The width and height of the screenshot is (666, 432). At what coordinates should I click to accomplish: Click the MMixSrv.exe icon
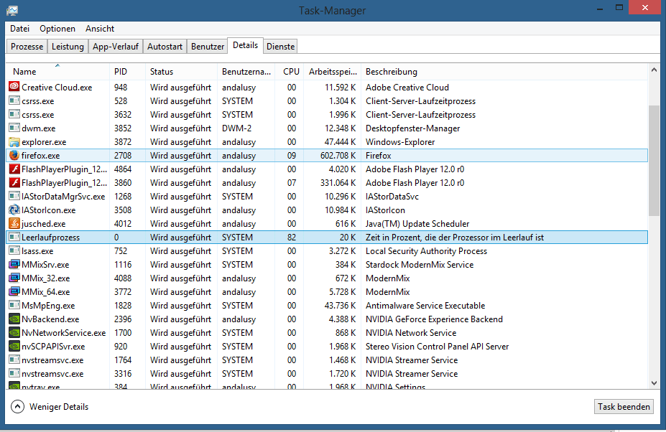(14, 264)
